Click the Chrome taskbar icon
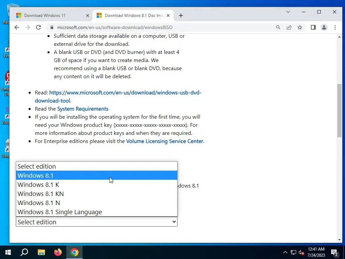Viewport: 345px width, 259px height. 74,252
